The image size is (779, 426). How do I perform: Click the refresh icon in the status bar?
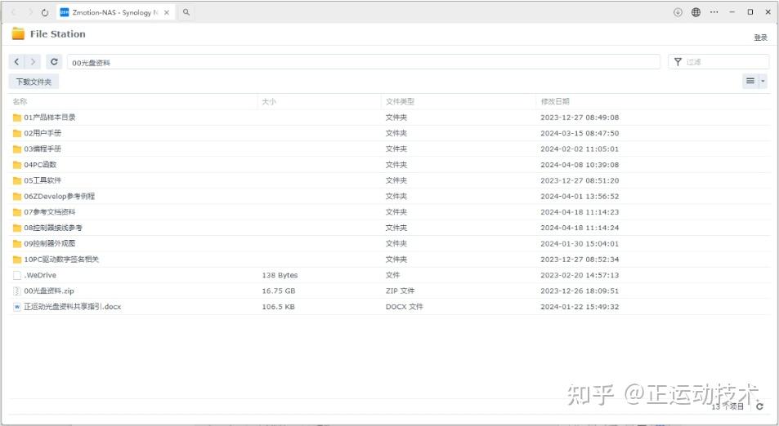[759, 406]
